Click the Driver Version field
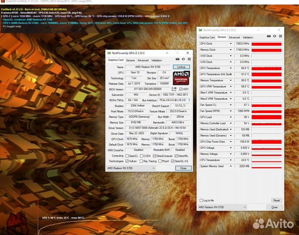The width and height of the screenshot is (299, 235). [157, 128]
